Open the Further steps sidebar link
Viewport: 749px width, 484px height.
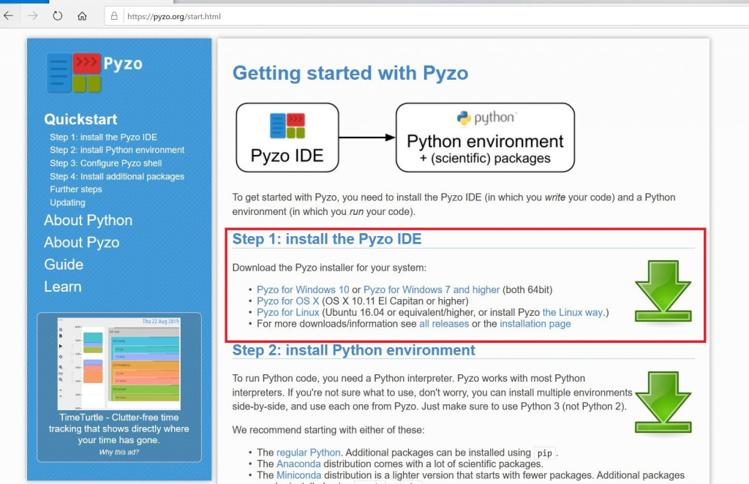tap(76, 189)
